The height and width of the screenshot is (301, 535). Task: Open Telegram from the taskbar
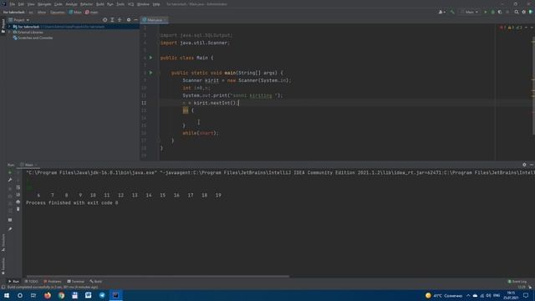(x=102, y=295)
